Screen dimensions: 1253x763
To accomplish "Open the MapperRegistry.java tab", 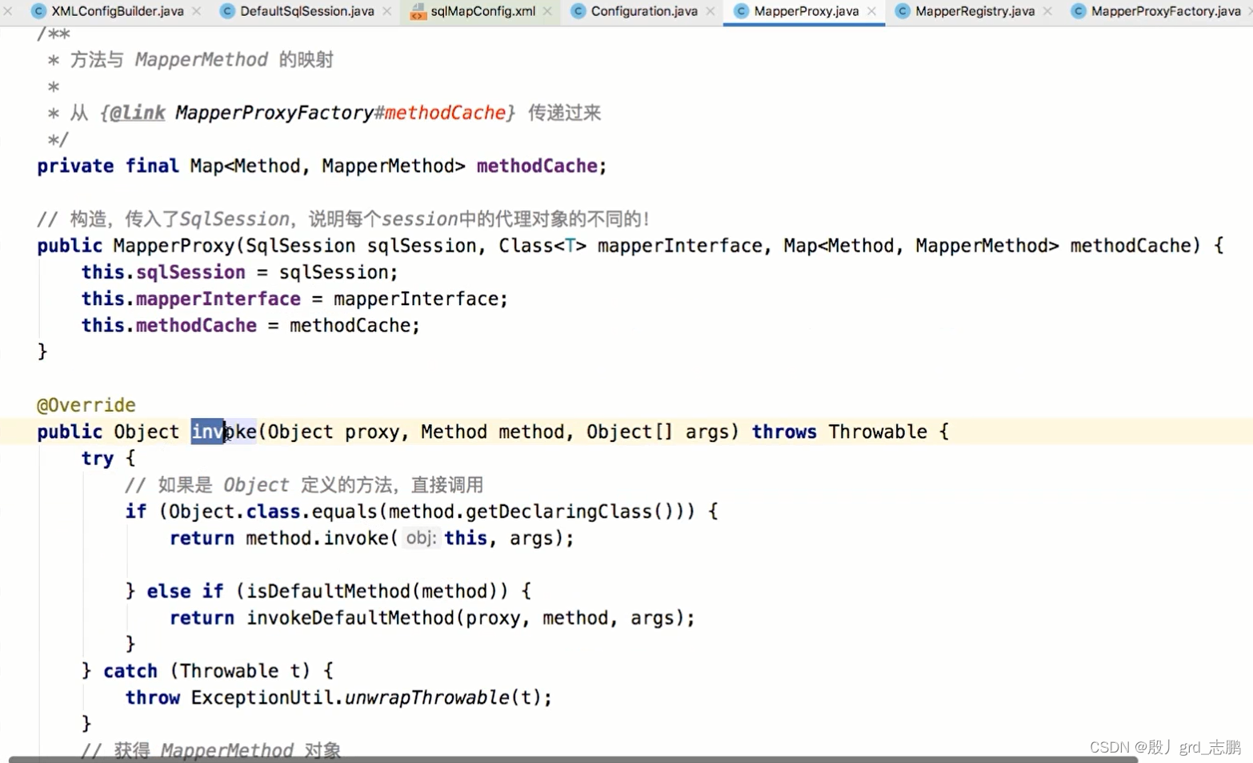I will (975, 11).
